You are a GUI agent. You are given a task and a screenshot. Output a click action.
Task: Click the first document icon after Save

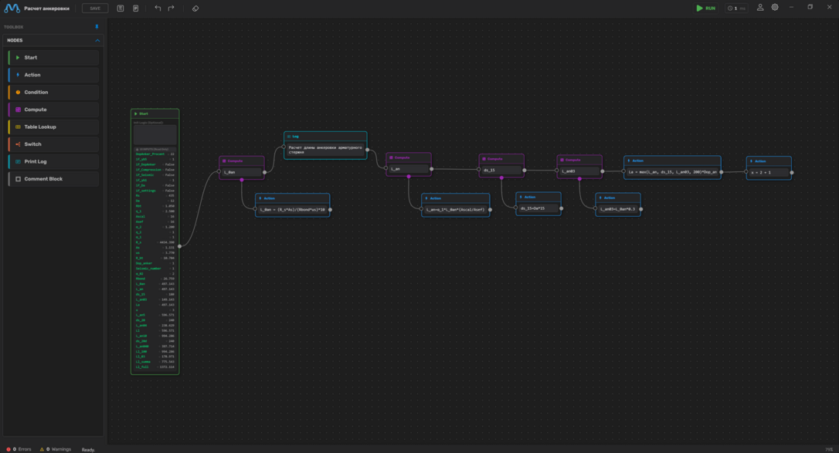(121, 8)
